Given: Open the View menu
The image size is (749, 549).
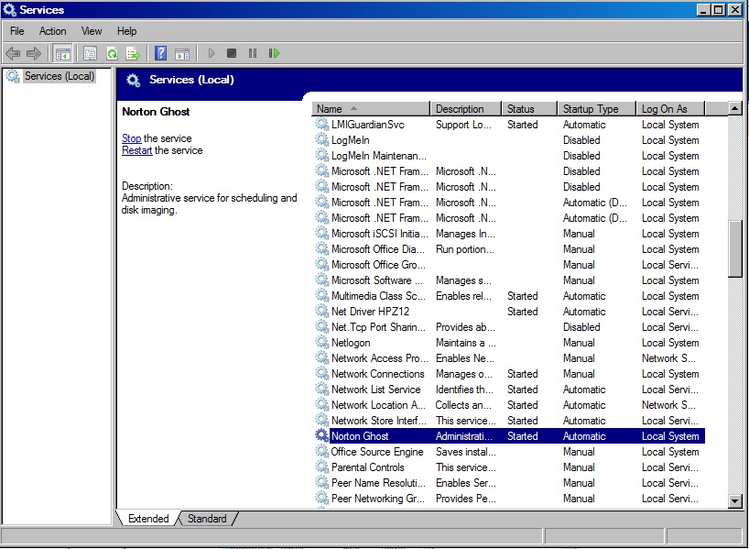Looking at the screenshot, I should pyautogui.click(x=92, y=31).
